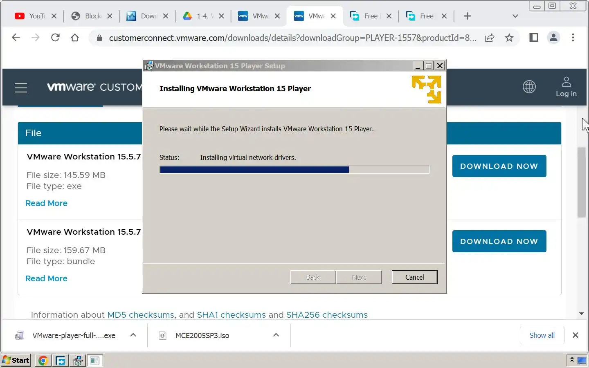Viewport: 589px width, 368px height.
Task: Go back to the previous page
Action: (16, 38)
